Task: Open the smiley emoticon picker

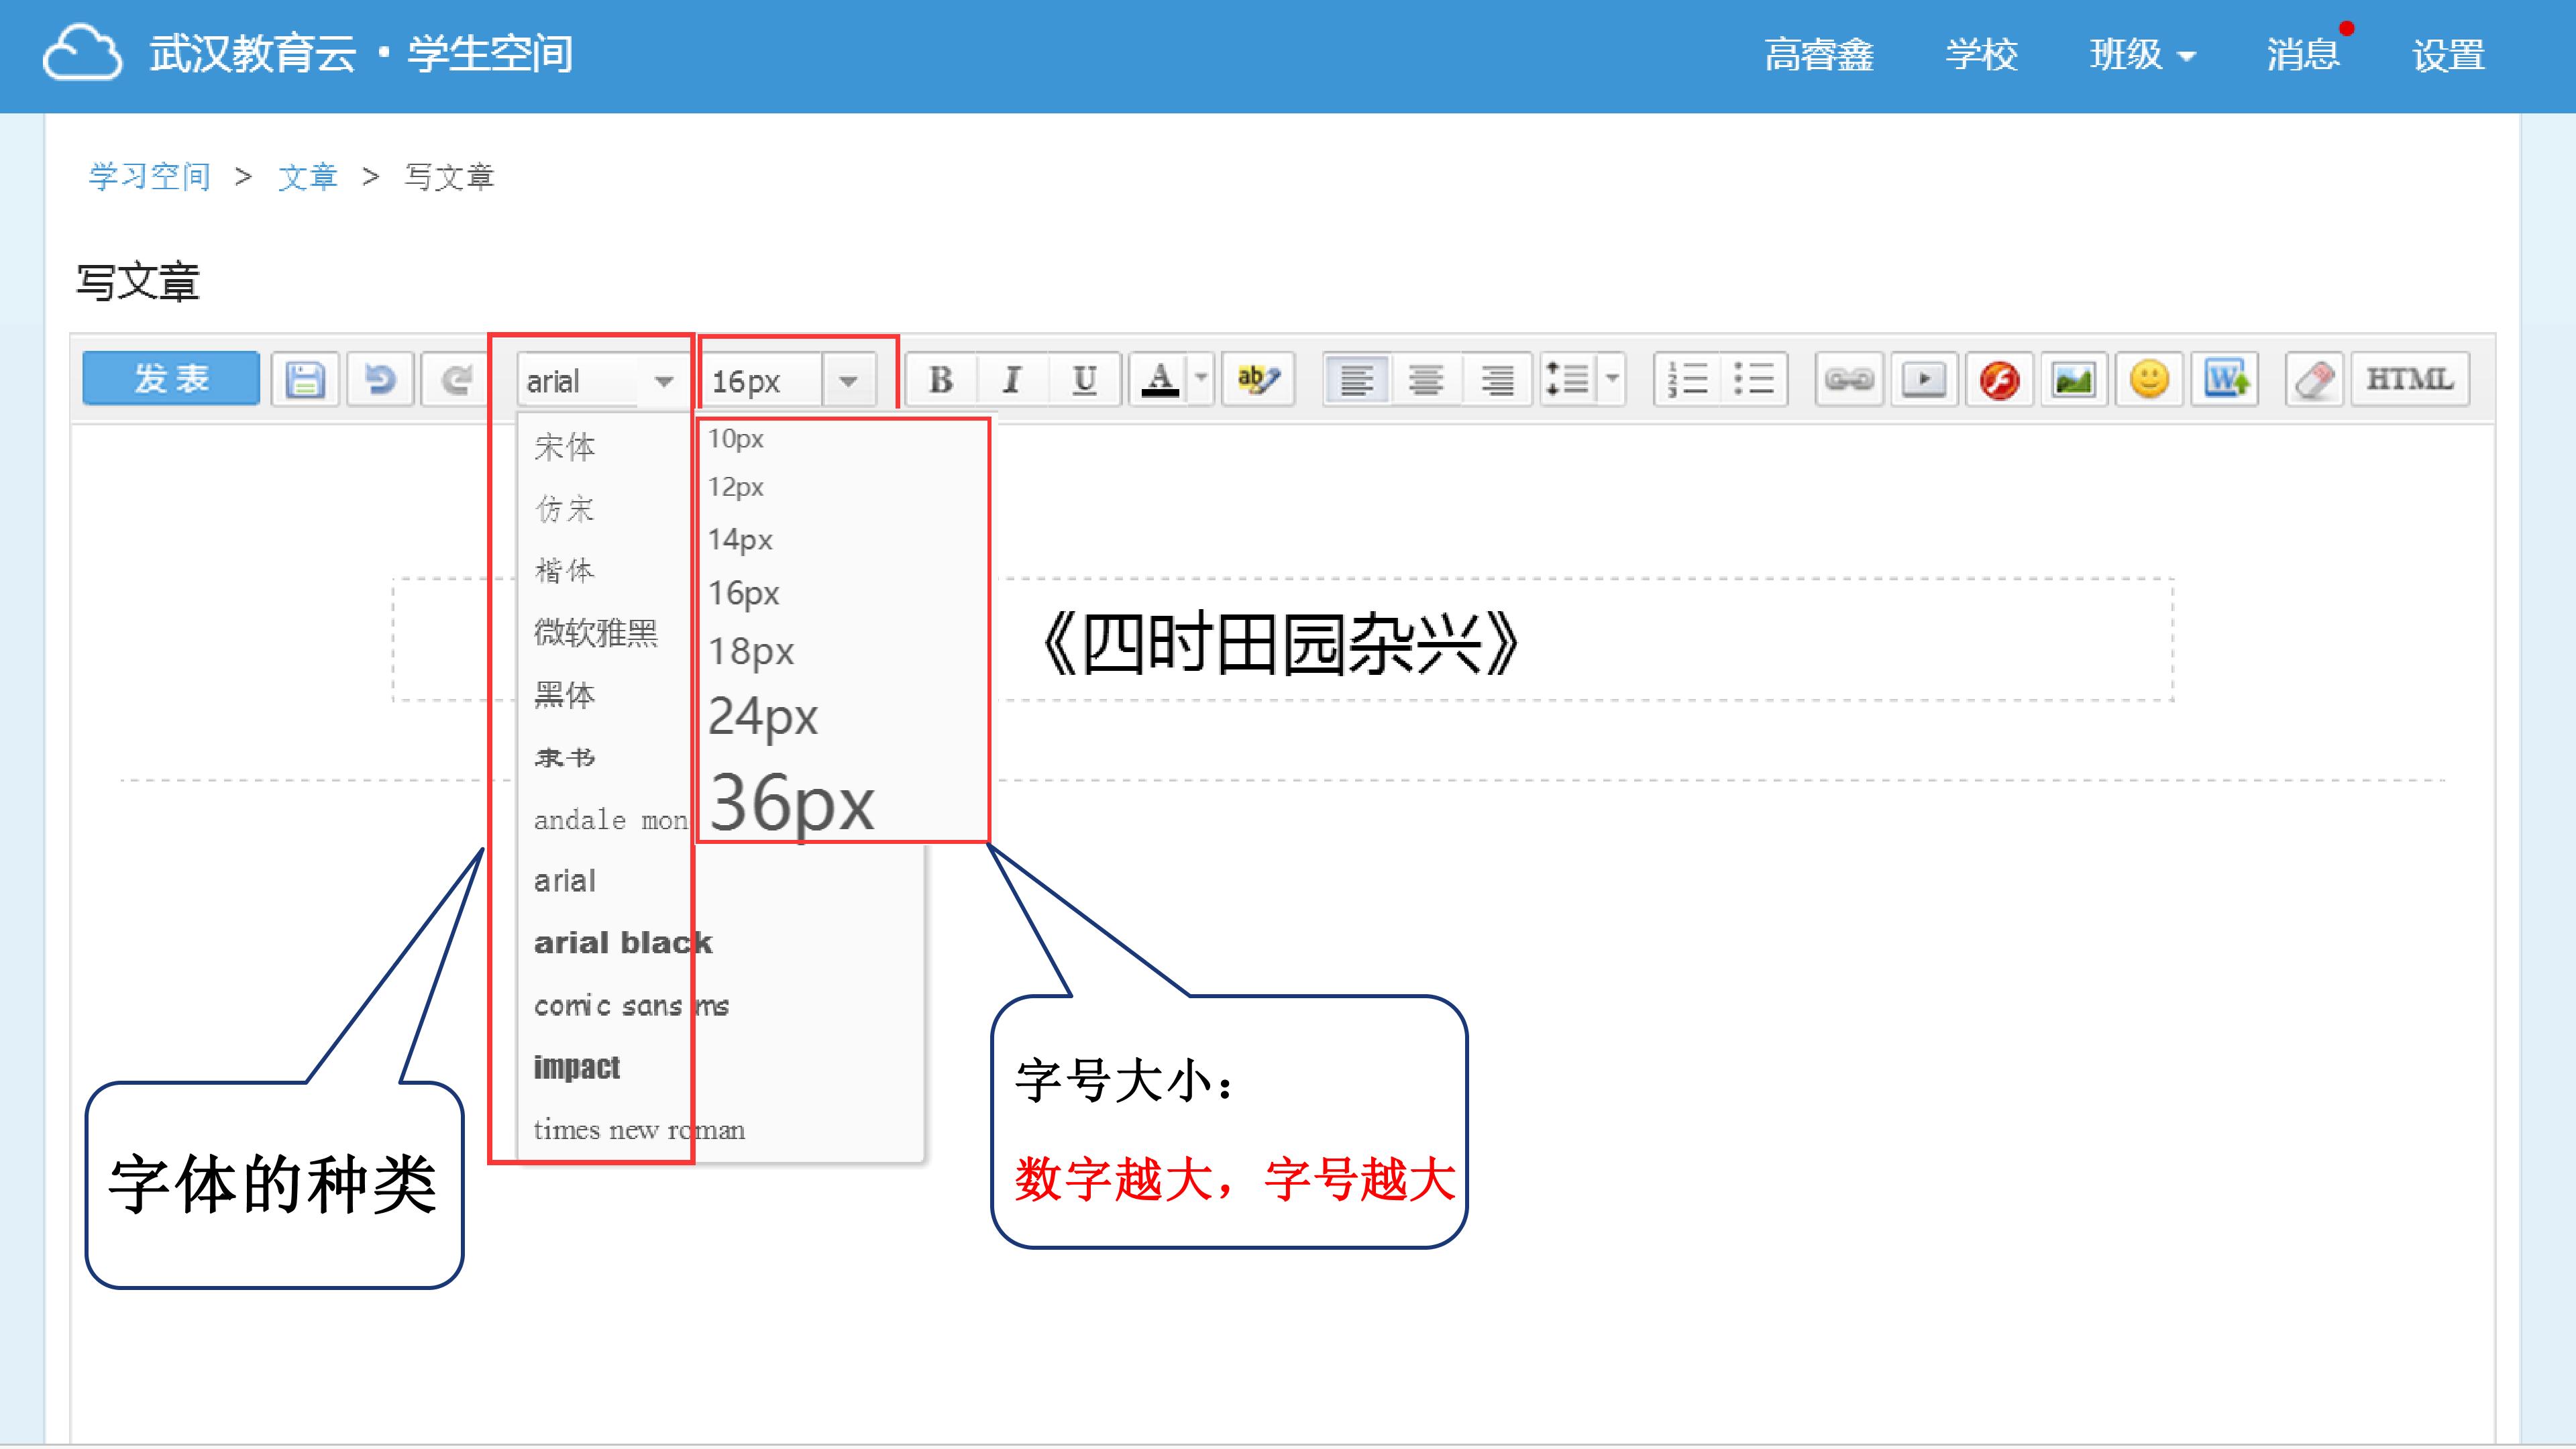Action: (x=2149, y=380)
